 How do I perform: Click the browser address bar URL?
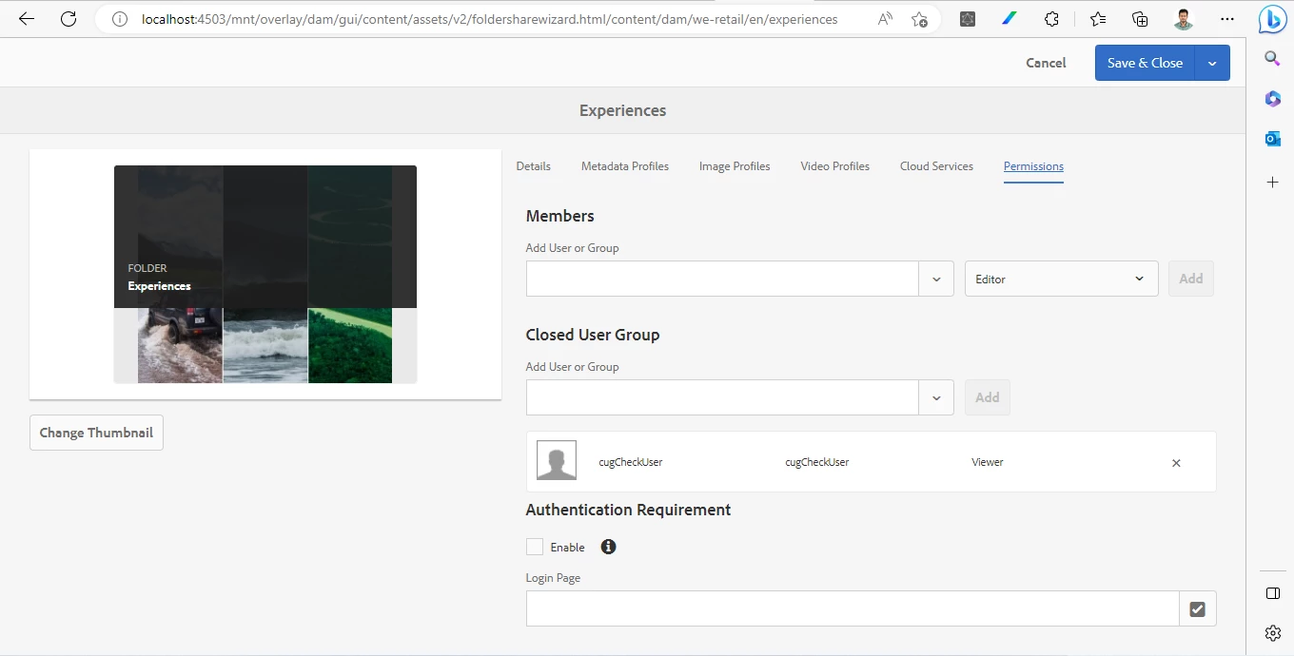[490, 19]
